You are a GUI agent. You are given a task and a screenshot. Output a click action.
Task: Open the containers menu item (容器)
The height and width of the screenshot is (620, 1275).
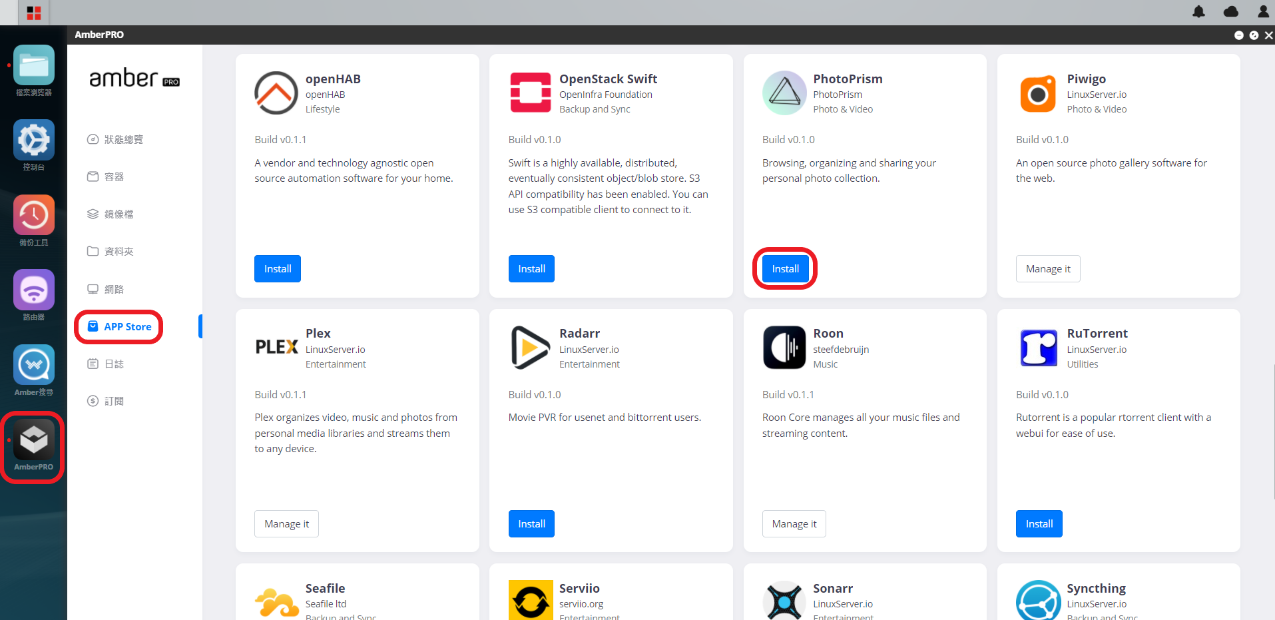pyautogui.click(x=106, y=176)
